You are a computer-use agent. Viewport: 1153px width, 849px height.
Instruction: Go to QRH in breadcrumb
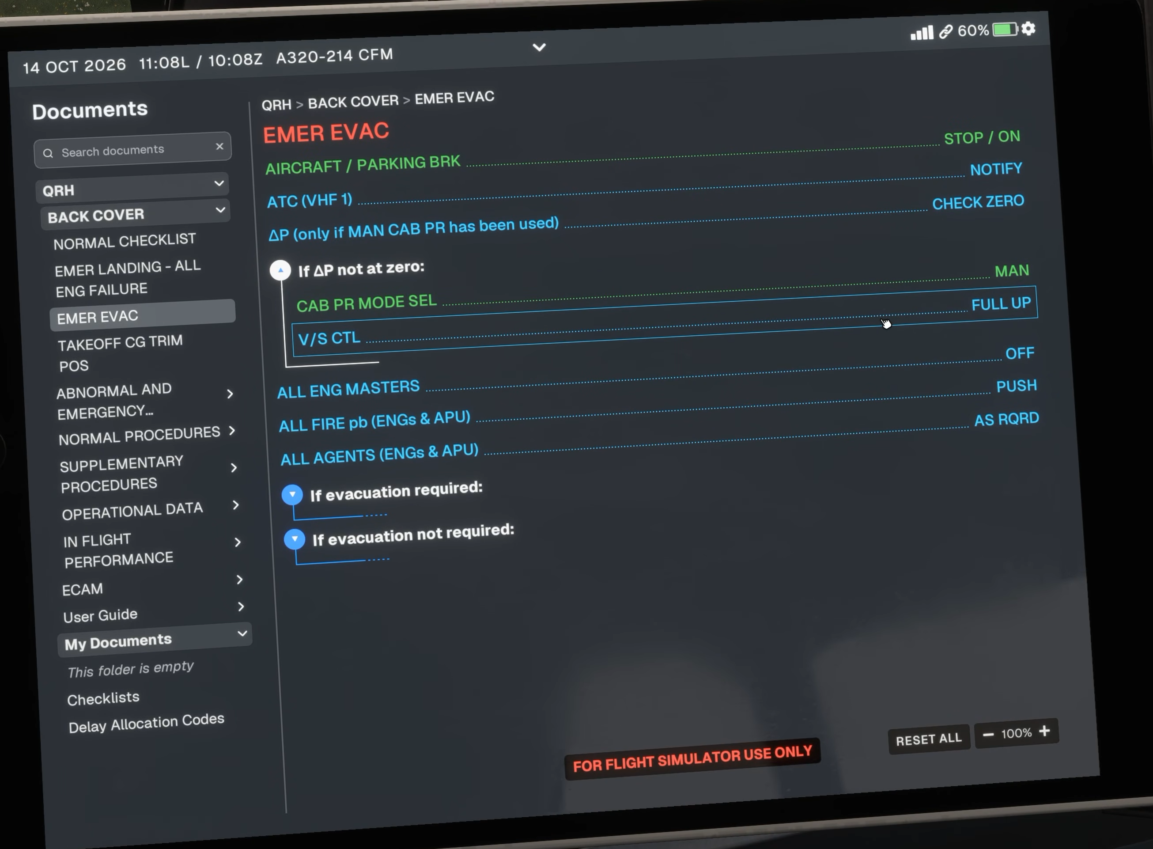pos(276,105)
